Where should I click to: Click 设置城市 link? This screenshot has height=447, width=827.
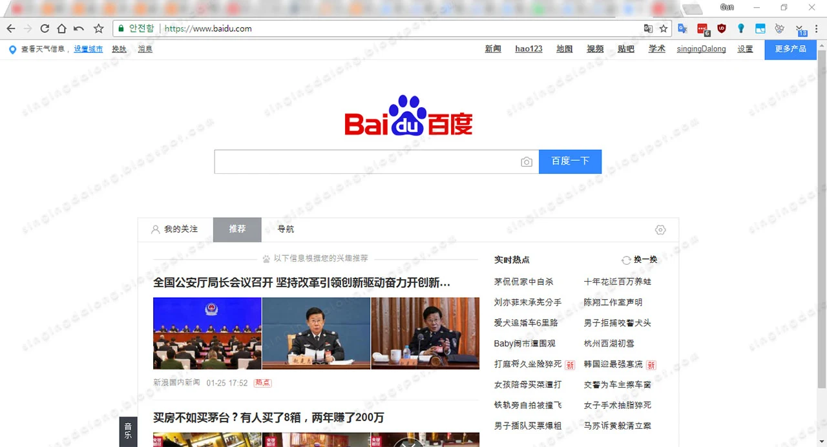[88, 49]
